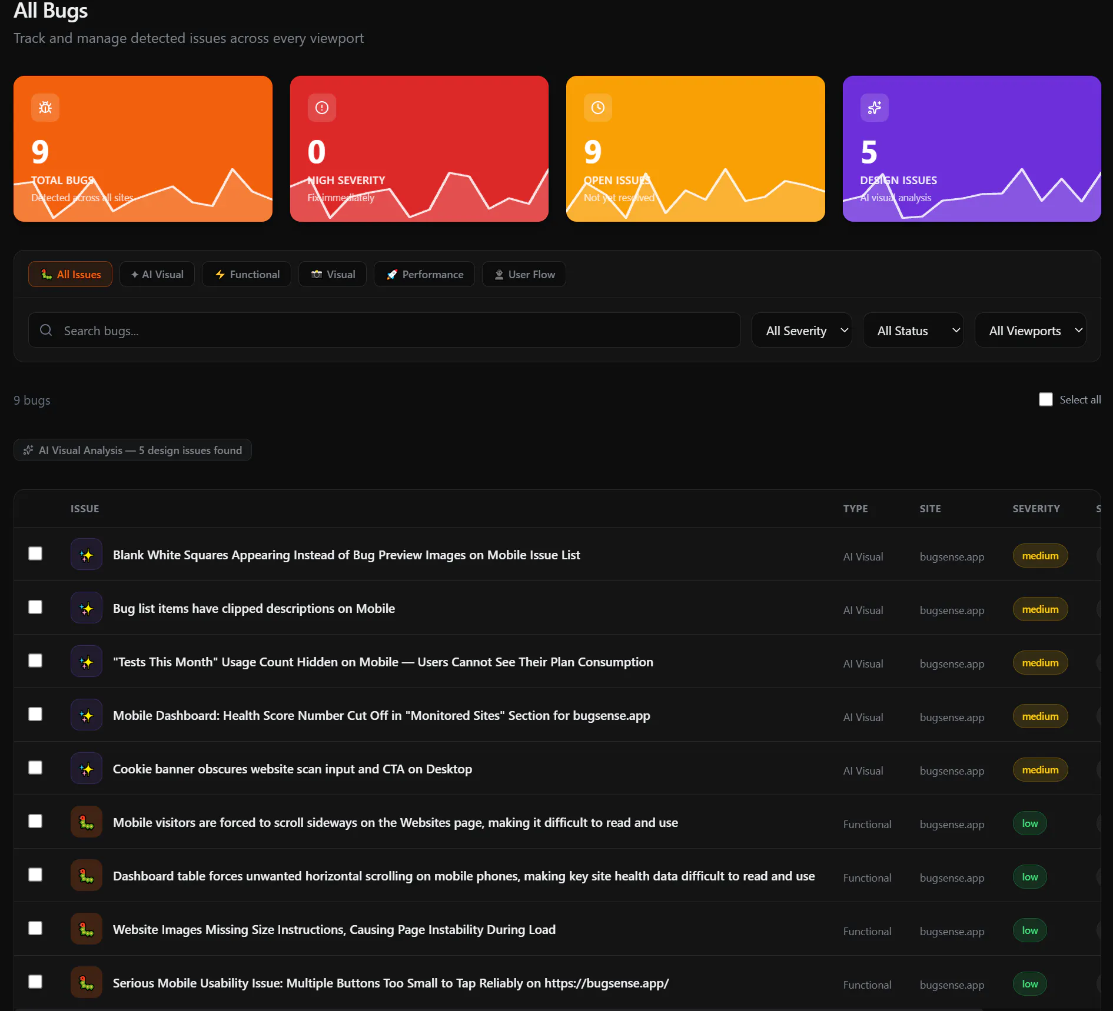Click medium severity badge on Cookie banner row
The width and height of the screenshot is (1113, 1011).
tap(1040, 769)
